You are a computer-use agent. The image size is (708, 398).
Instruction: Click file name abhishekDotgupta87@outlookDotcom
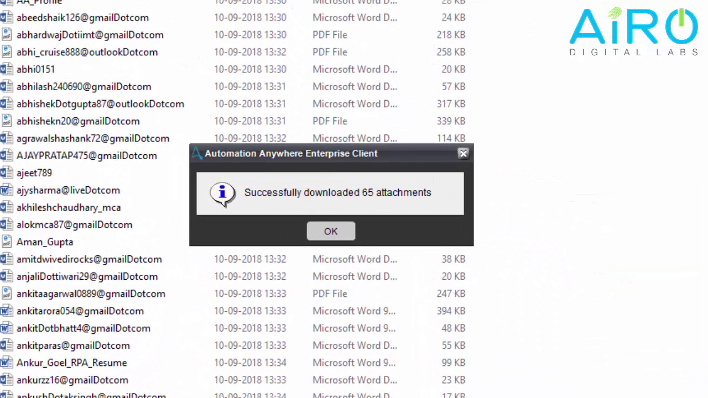click(100, 104)
